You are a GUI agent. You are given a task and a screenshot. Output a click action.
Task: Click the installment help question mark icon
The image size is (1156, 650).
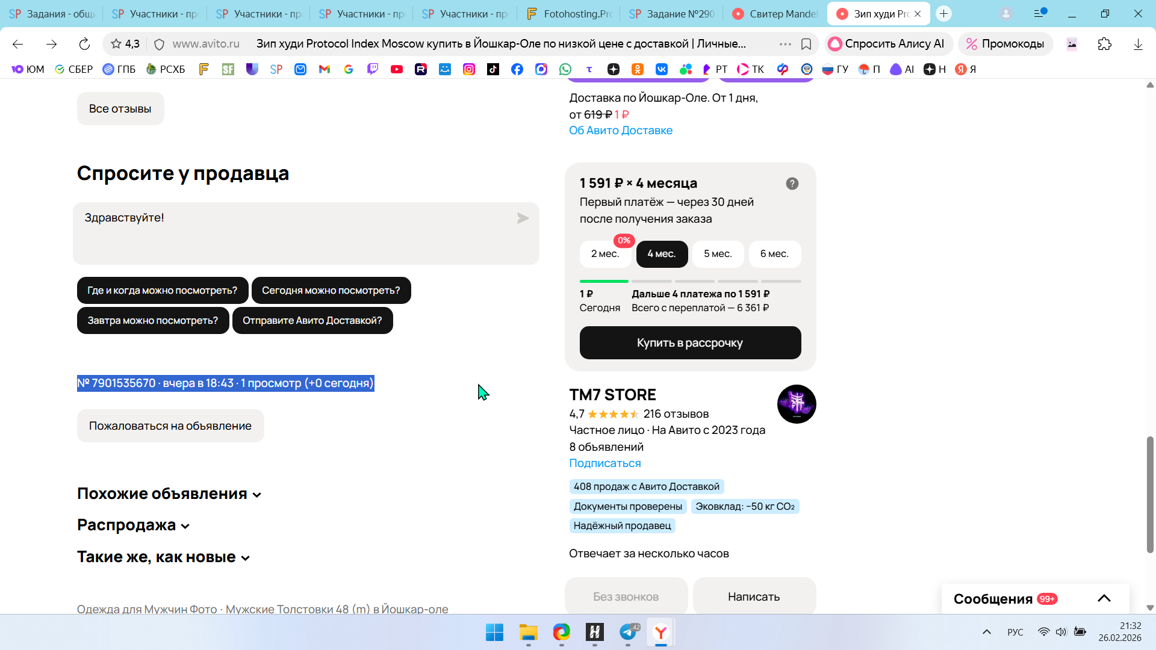pos(792,184)
